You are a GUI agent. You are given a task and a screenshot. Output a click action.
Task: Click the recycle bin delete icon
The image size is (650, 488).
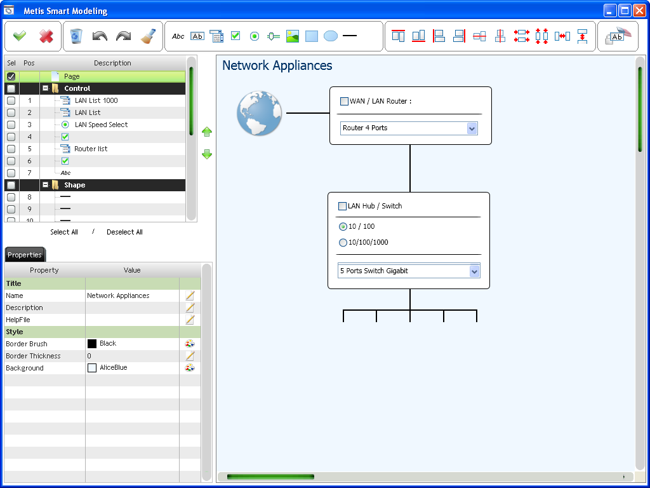tap(76, 36)
